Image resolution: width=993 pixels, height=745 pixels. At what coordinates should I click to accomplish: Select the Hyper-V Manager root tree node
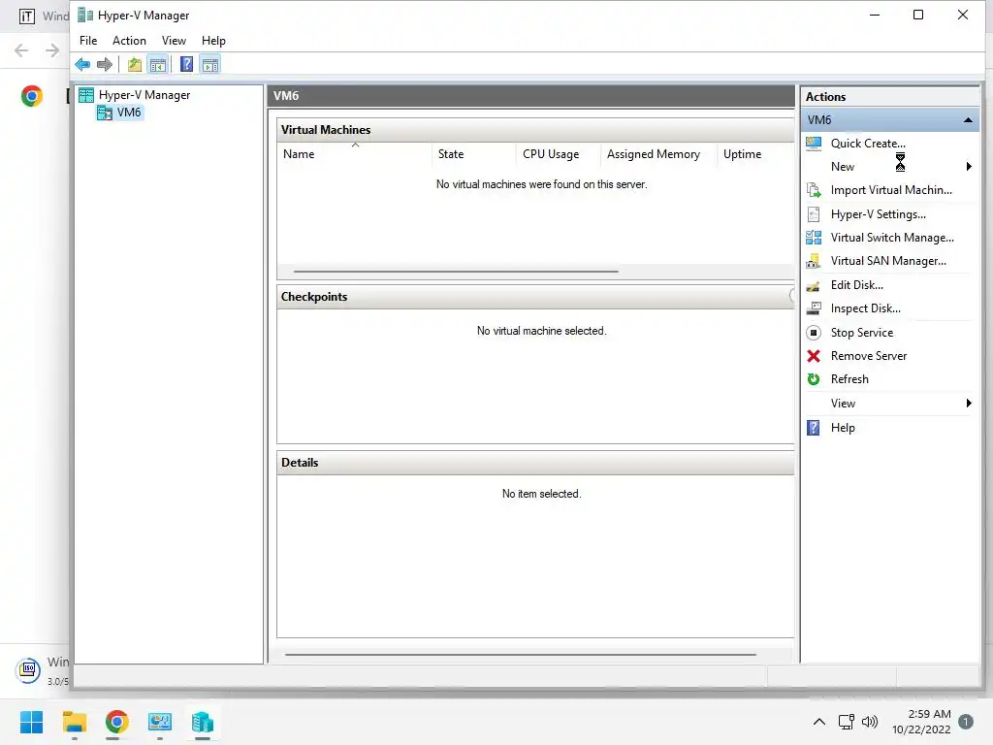point(144,95)
